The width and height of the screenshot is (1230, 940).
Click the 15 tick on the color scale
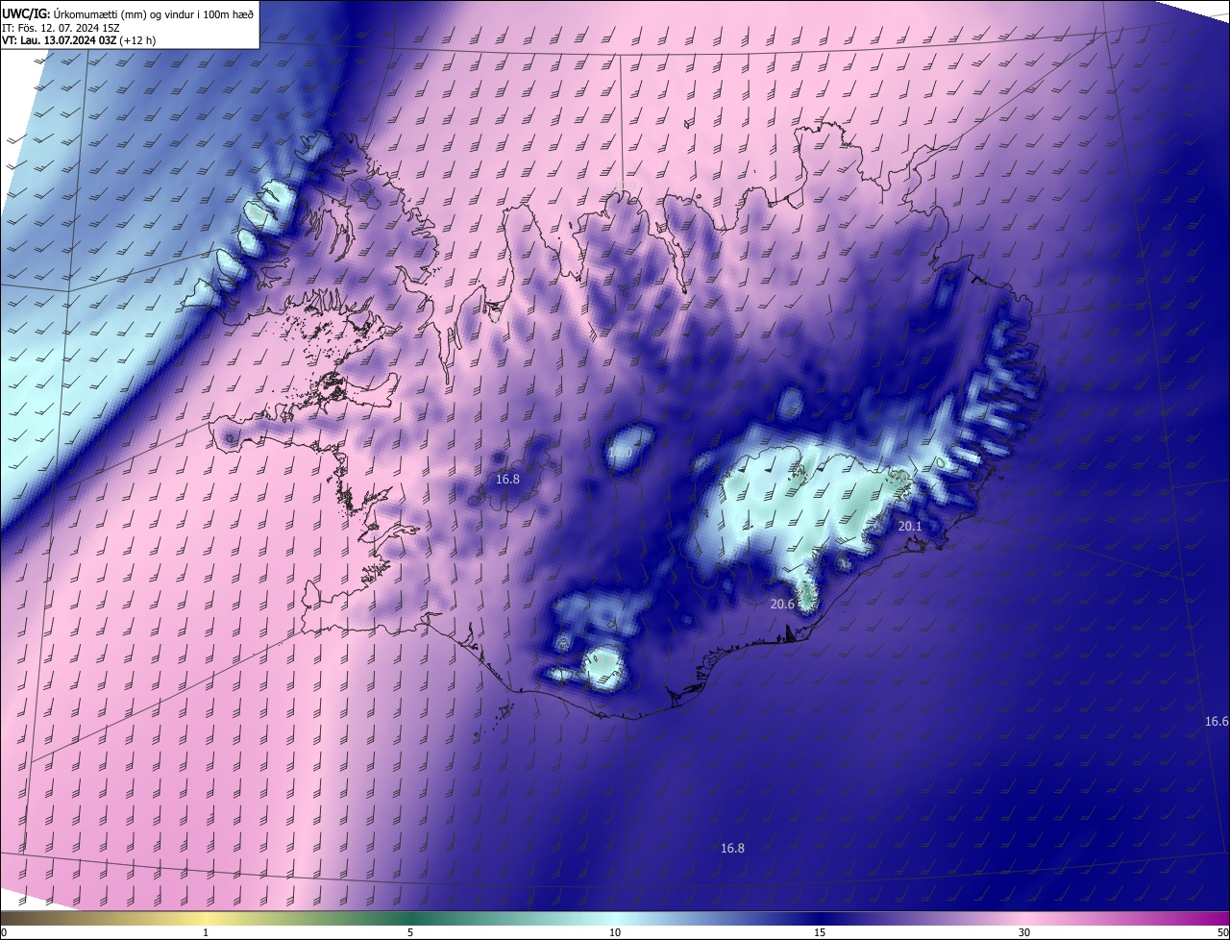point(820,932)
